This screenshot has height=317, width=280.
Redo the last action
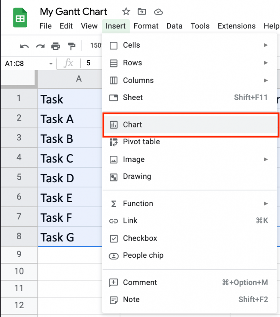click(x=40, y=46)
